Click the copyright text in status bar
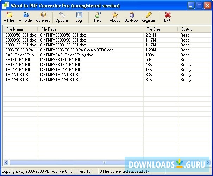The height and width of the screenshot is (176, 213). (37, 171)
